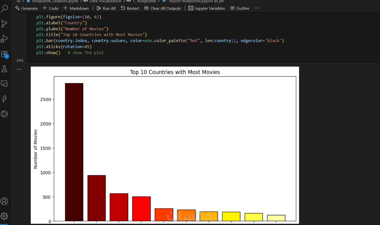Run All notebook cells
This screenshot has width=380, height=225.
pos(106,8)
